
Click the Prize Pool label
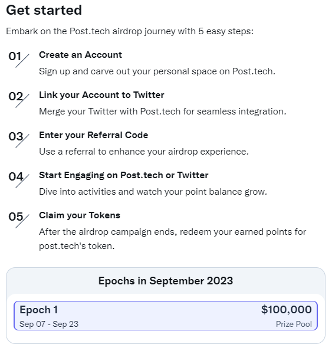tap(294, 324)
